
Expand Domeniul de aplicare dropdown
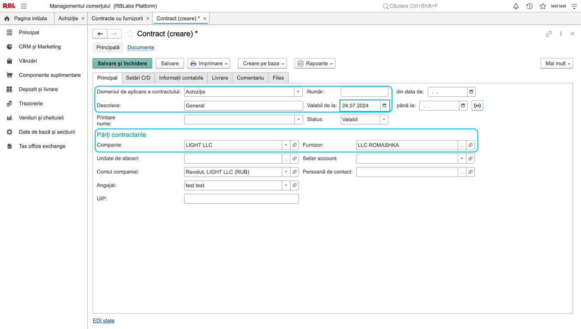coord(298,92)
